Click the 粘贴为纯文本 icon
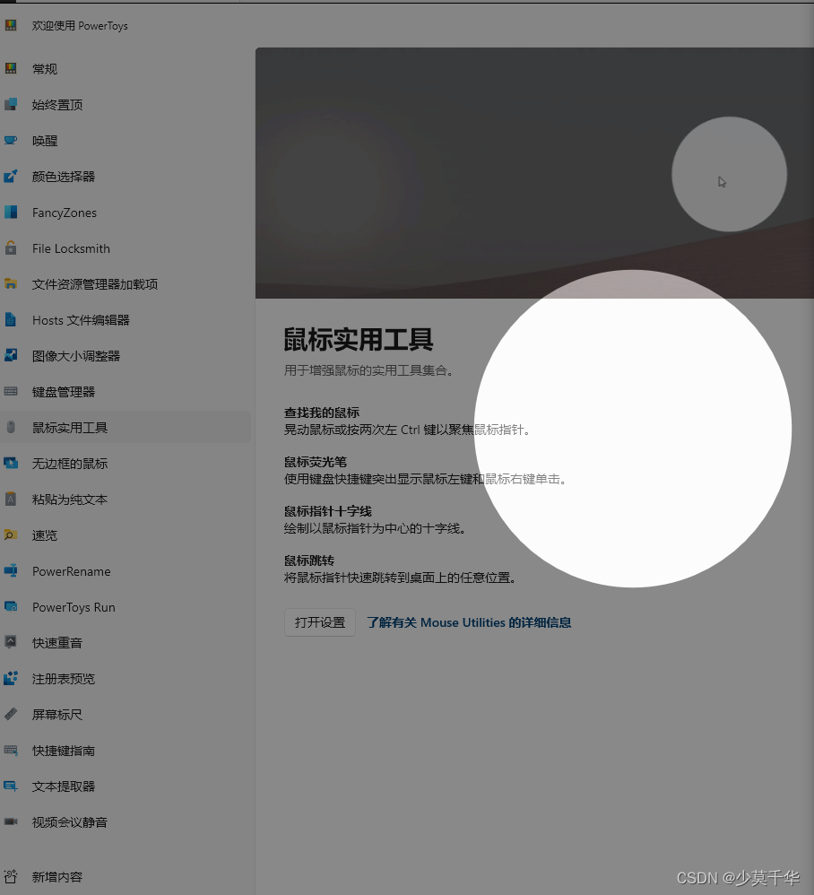 10,500
